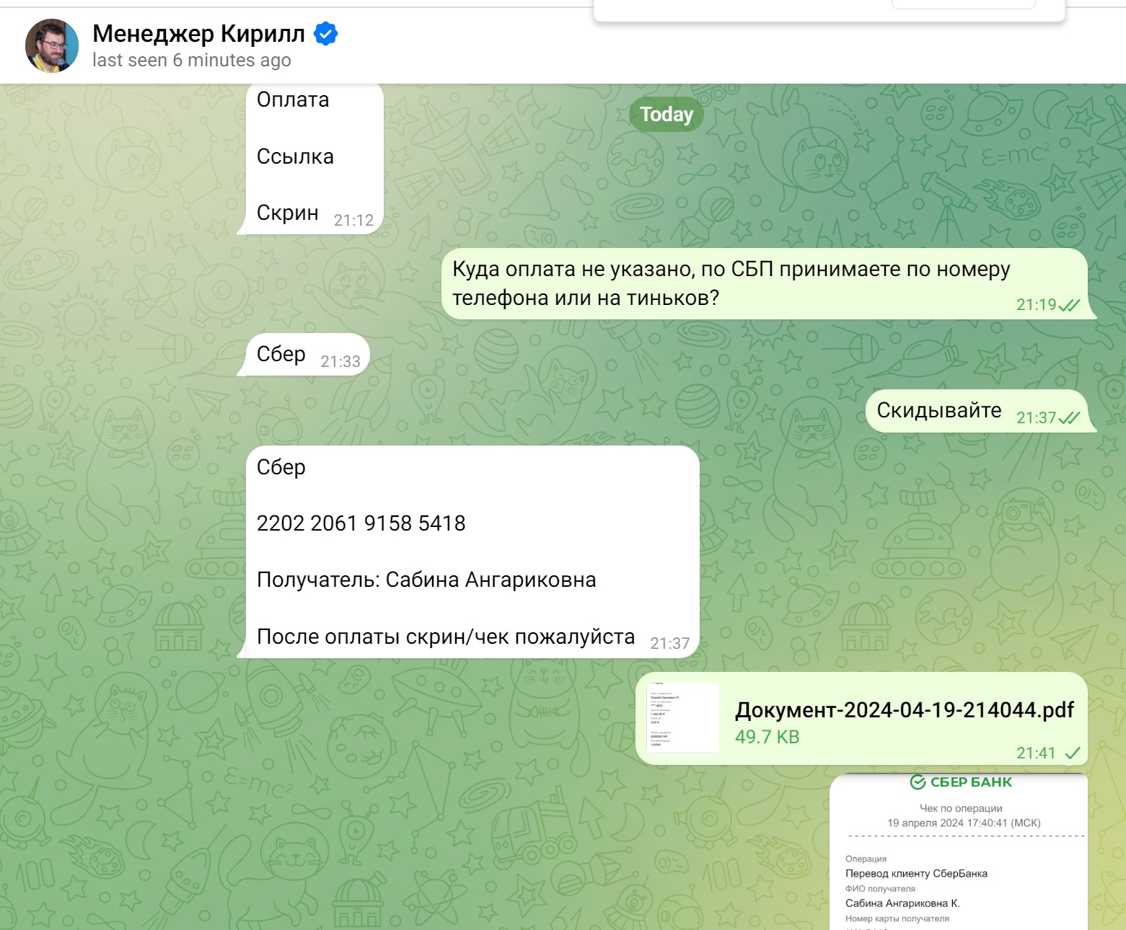
Task: Select the word 'Ссылка' in the first message
Action: click(295, 156)
